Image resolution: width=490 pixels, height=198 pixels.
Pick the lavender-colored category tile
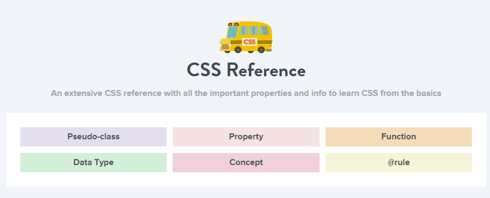click(x=93, y=137)
